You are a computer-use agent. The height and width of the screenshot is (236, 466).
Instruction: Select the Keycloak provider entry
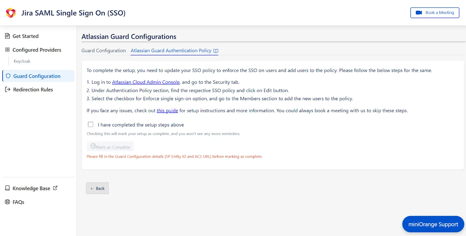(22, 61)
